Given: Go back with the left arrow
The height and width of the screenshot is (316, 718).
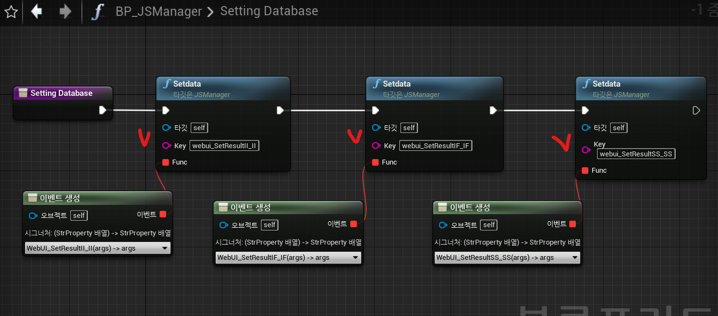Looking at the screenshot, I should point(36,11).
